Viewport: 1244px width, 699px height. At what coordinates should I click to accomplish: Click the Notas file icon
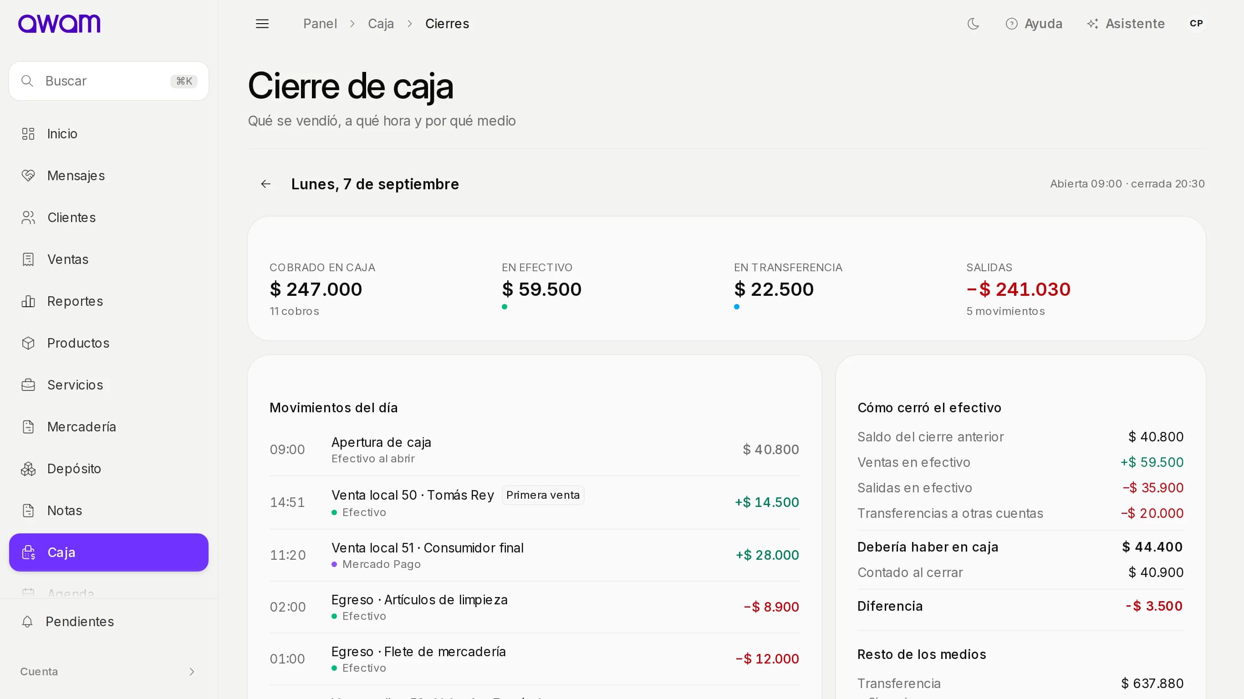pos(29,510)
